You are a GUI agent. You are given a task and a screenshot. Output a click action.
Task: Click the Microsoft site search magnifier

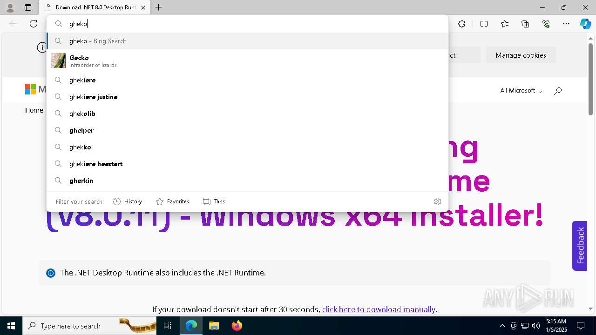[558, 91]
